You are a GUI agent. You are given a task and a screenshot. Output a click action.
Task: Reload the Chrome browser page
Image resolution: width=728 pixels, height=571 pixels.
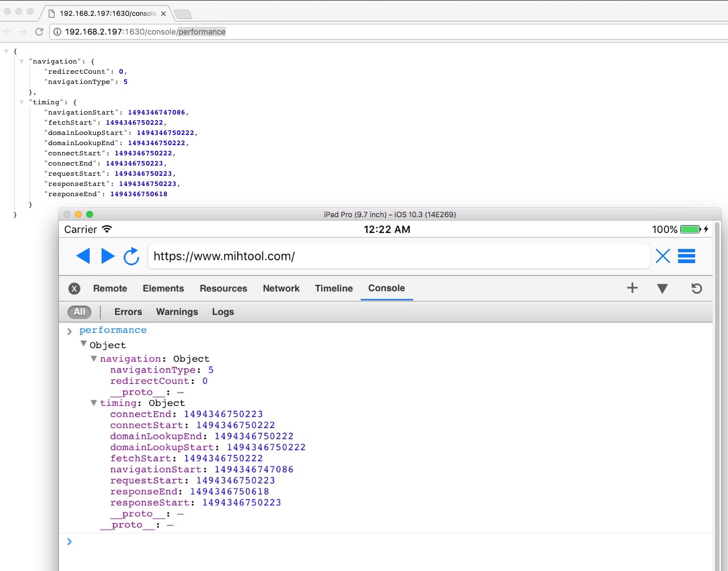tap(39, 32)
